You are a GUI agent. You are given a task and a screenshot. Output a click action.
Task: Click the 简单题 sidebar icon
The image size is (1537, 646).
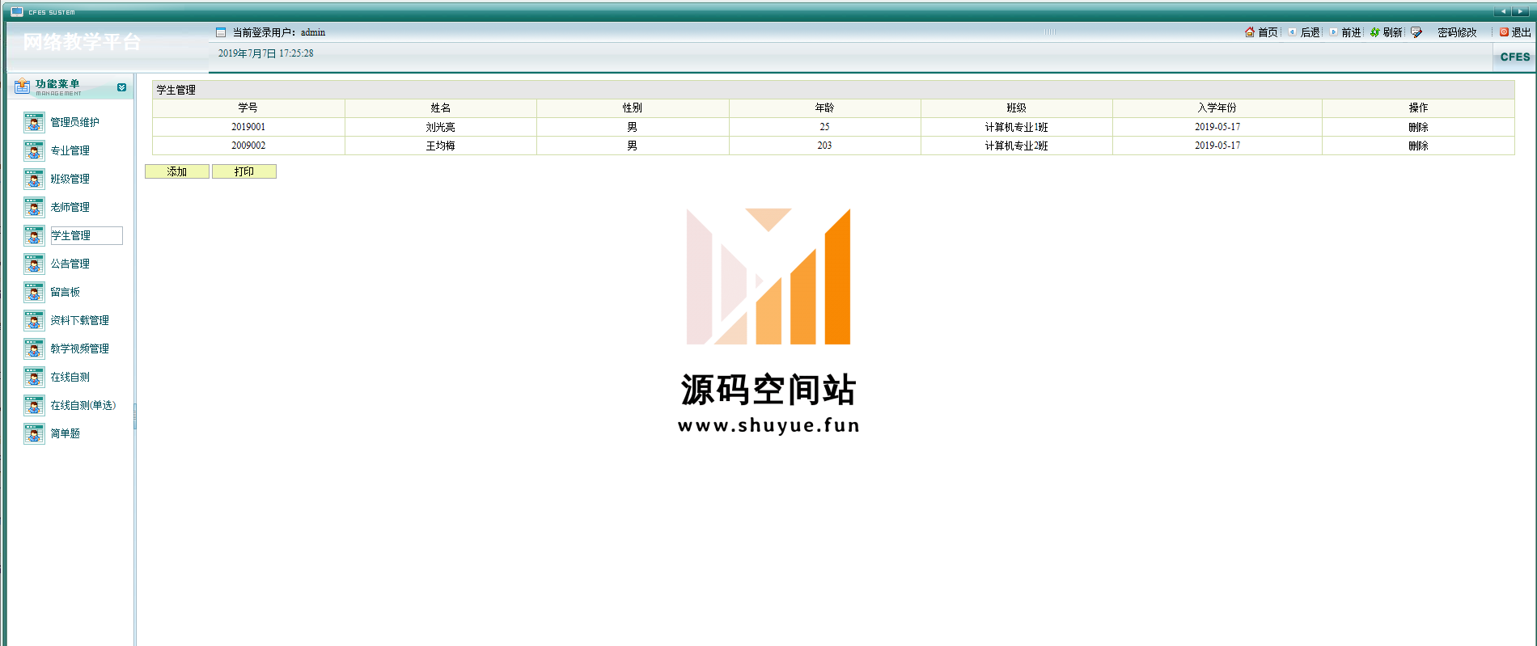pos(34,433)
